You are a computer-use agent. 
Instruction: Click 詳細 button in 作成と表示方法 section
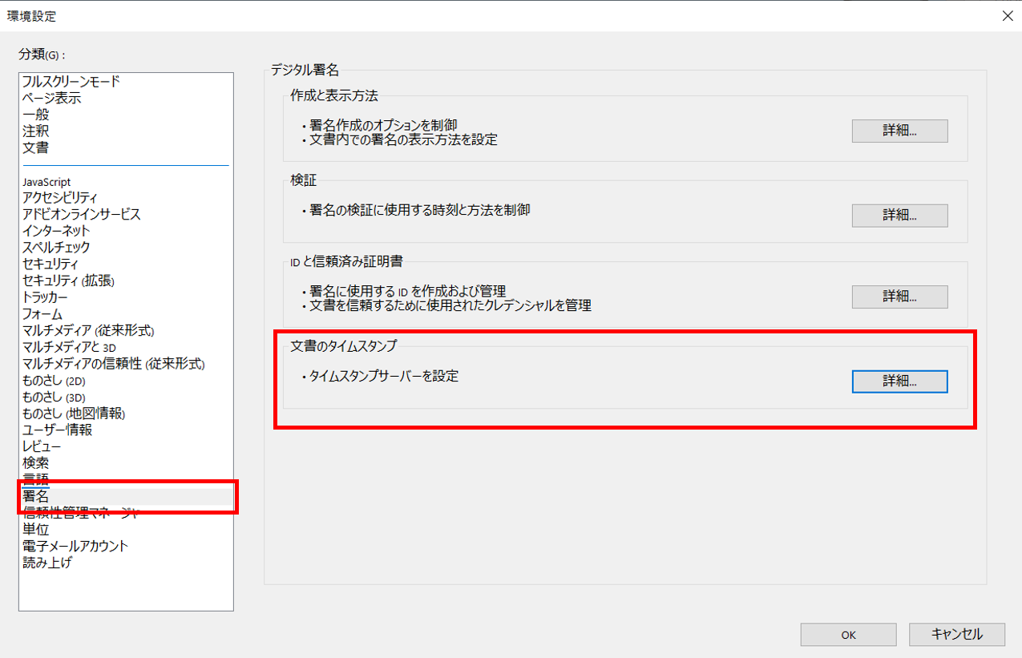point(899,131)
